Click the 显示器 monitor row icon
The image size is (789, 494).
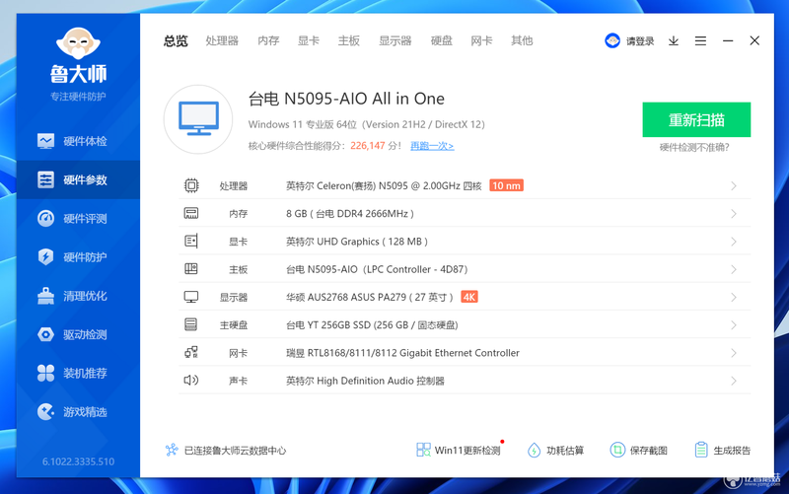[191, 297]
